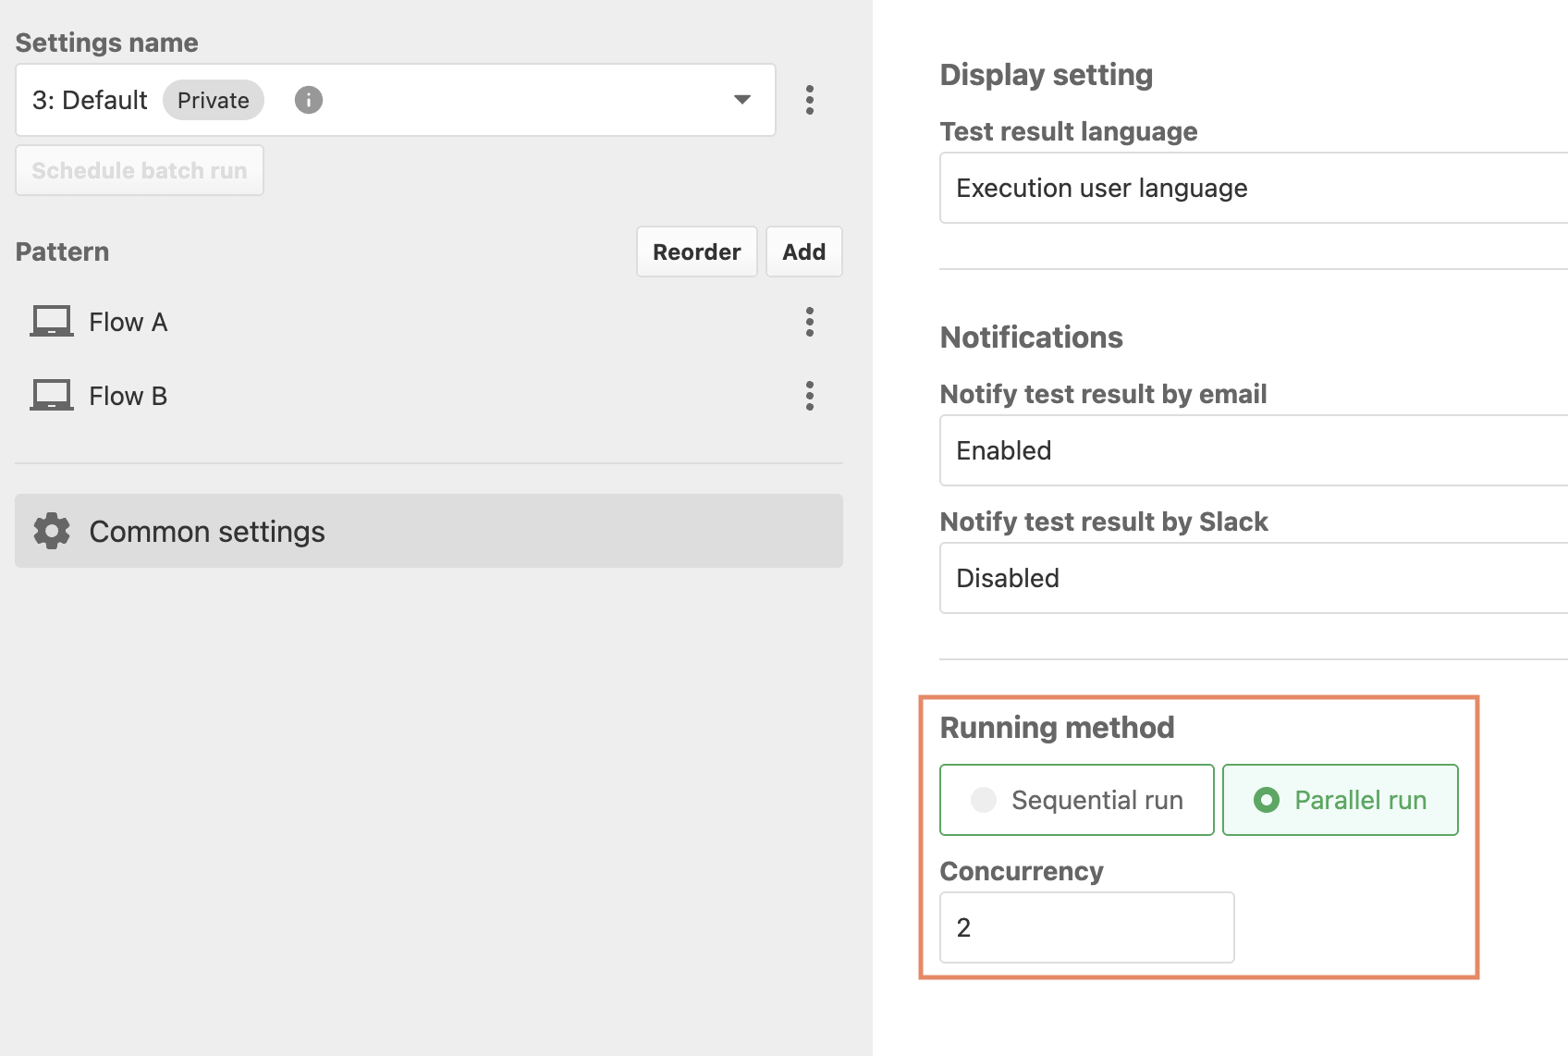Open the Test result language dropdown
This screenshot has height=1056, width=1568.
pyautogui.click(x=1254, y=188)
